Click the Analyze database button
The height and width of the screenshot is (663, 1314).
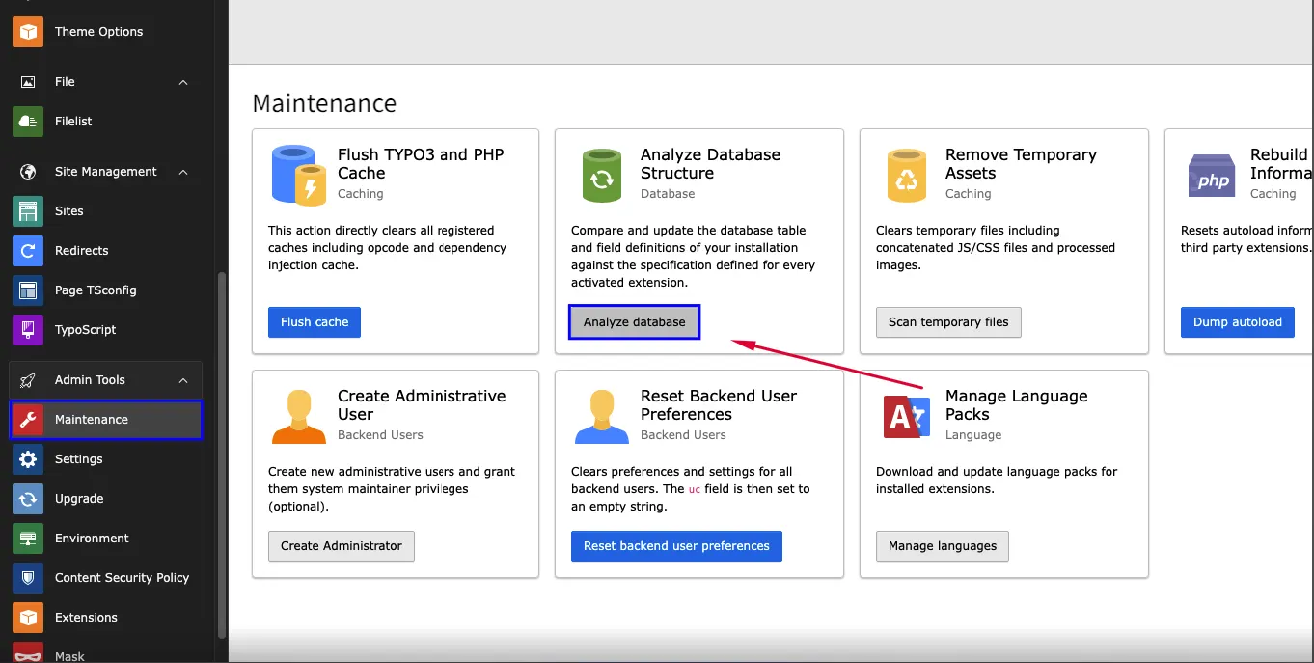point(635,322)
